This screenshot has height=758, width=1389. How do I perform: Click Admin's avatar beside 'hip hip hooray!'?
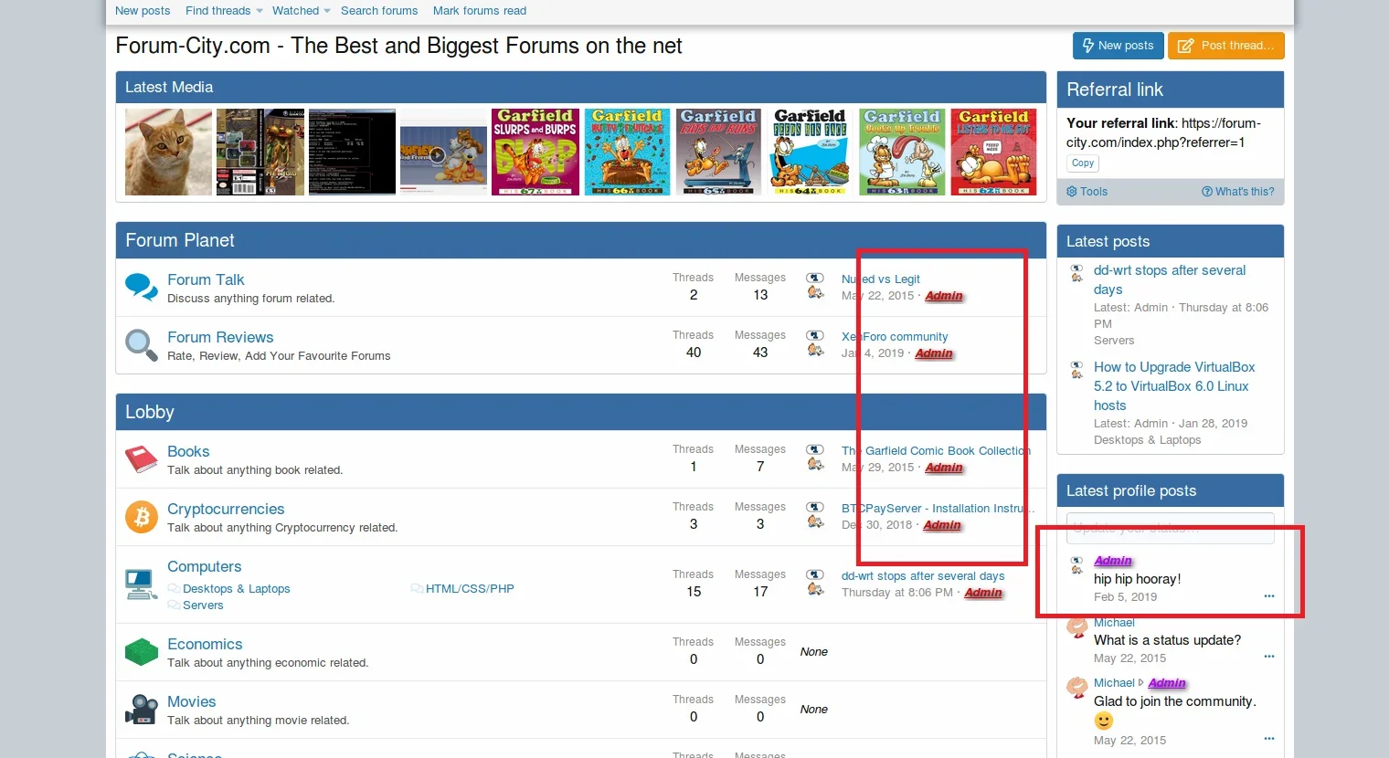pos(1077,564)
